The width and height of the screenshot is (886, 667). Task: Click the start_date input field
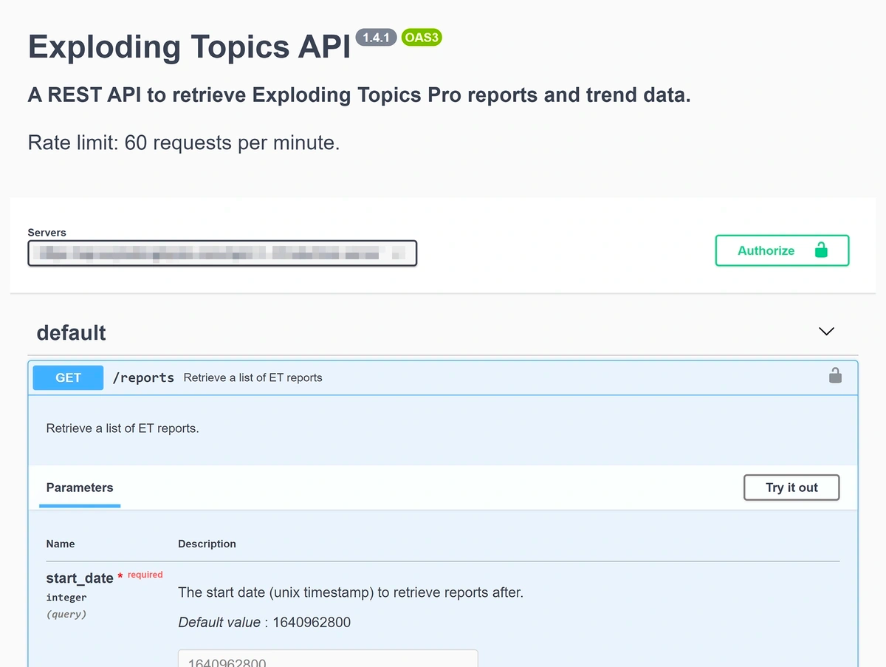click(328, 658)
